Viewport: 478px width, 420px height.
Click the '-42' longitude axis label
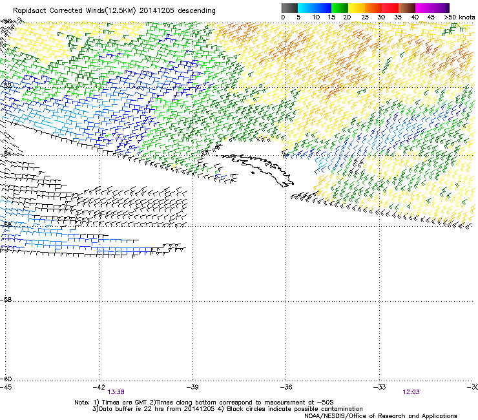99,387
